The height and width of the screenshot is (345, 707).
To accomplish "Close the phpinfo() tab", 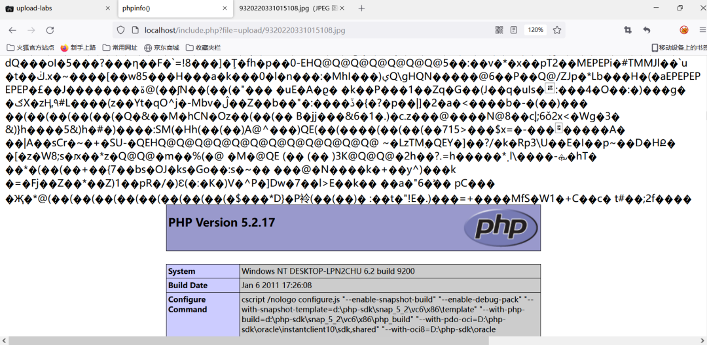I will pos(225,8).
